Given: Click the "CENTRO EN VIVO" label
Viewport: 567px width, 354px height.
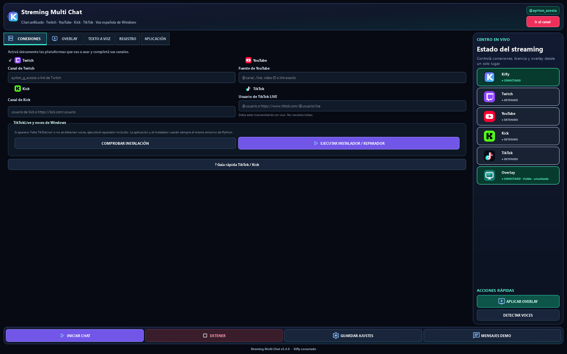Looking at the screenshot, I should [493, 39].
